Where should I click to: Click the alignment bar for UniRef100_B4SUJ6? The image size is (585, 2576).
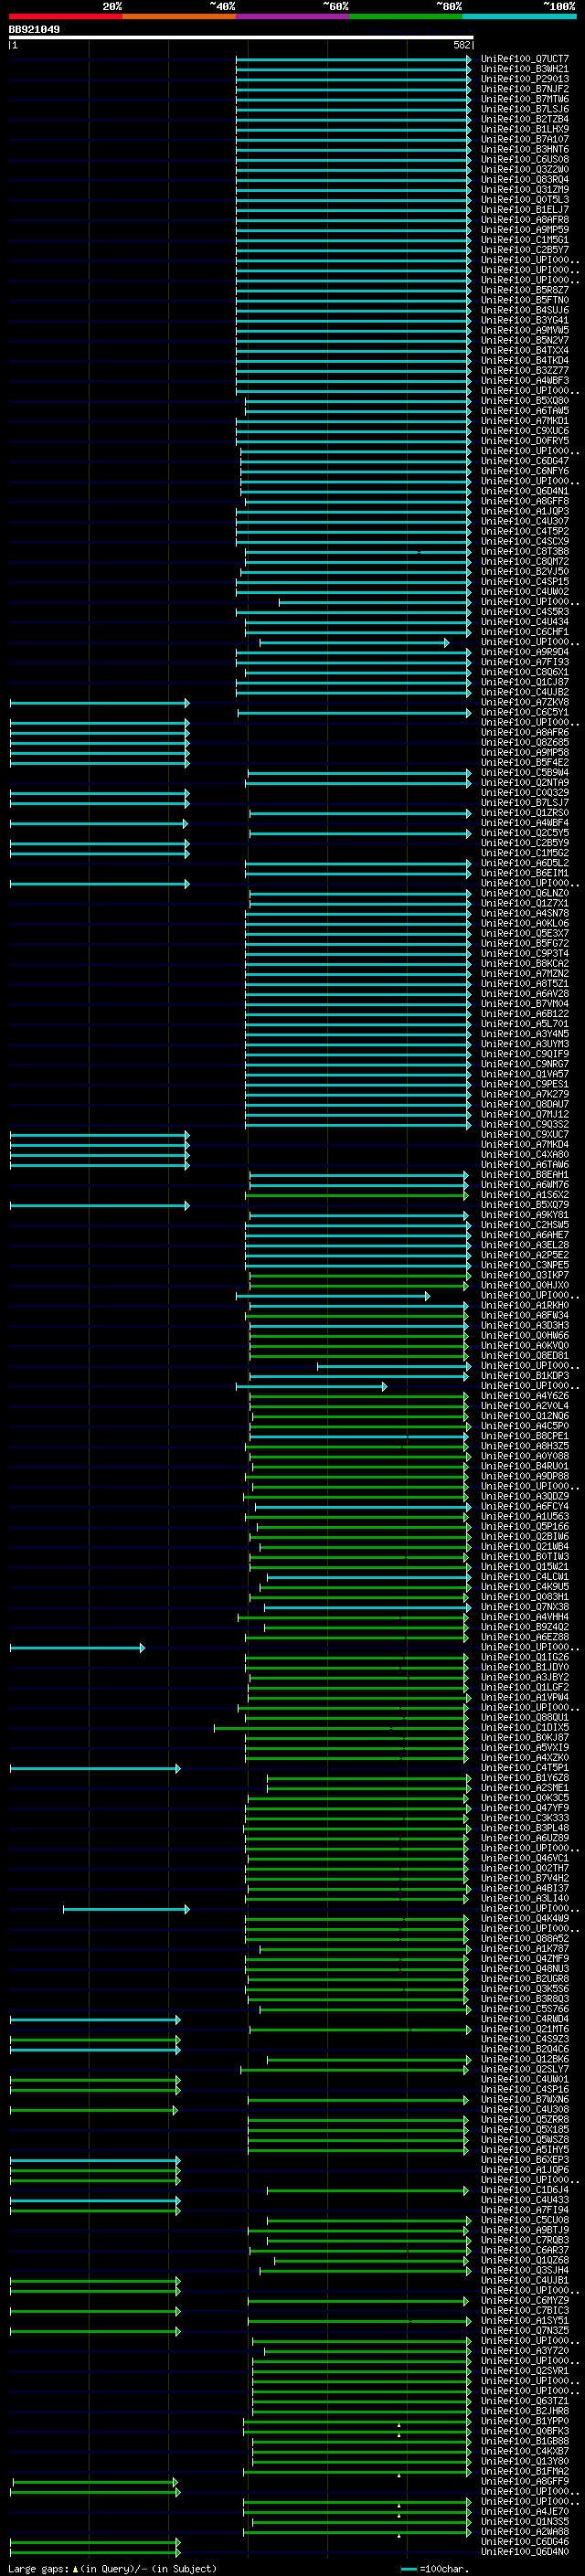(x=353, y=311)
